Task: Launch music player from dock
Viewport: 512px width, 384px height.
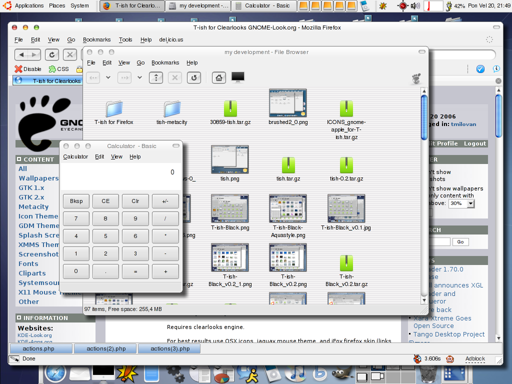Action: click(x=296, y=374)
